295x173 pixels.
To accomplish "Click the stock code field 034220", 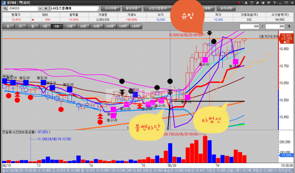I will click(23, 8).
